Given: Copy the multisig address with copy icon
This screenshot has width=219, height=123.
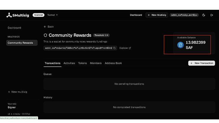Looking at the screenshot, I should pyautogui.click(x=115, y=48).
